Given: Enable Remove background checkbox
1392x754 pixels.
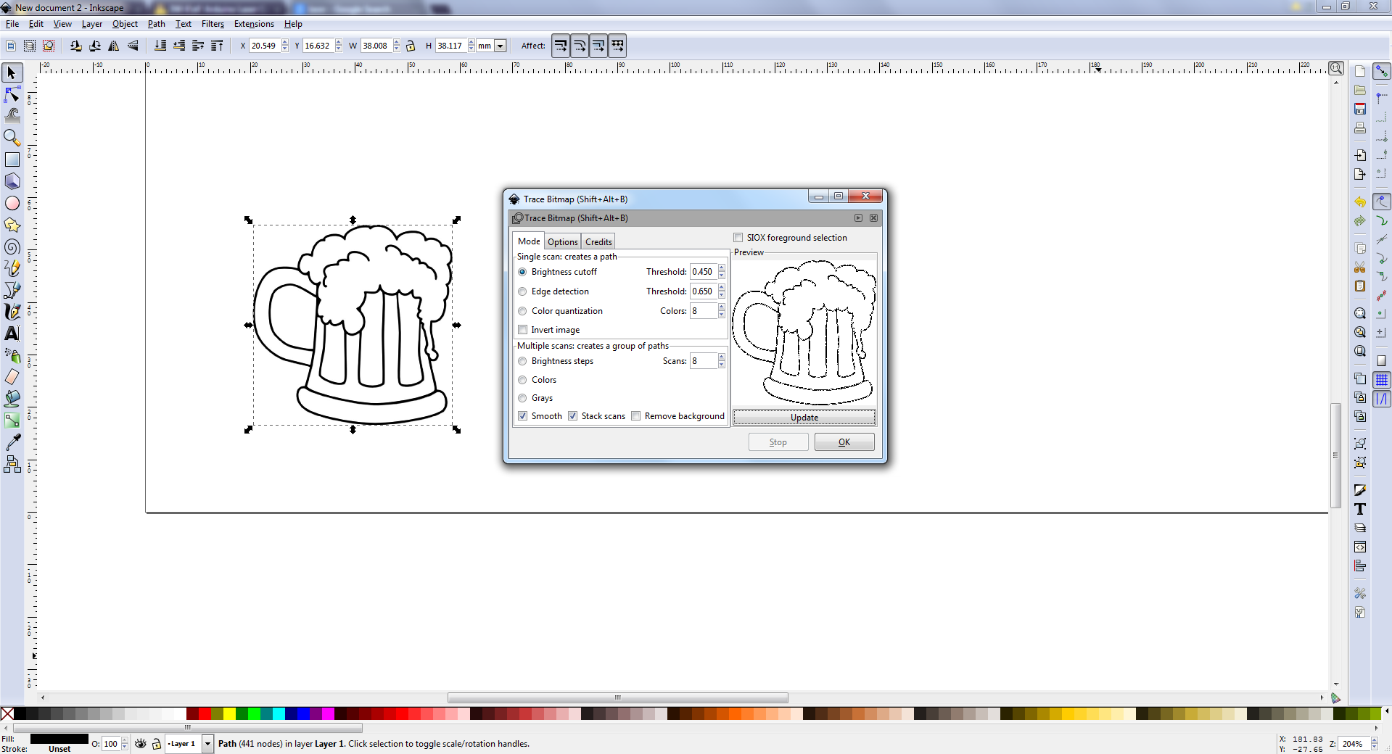Looking at the screenshot, I should pos(635,416).
